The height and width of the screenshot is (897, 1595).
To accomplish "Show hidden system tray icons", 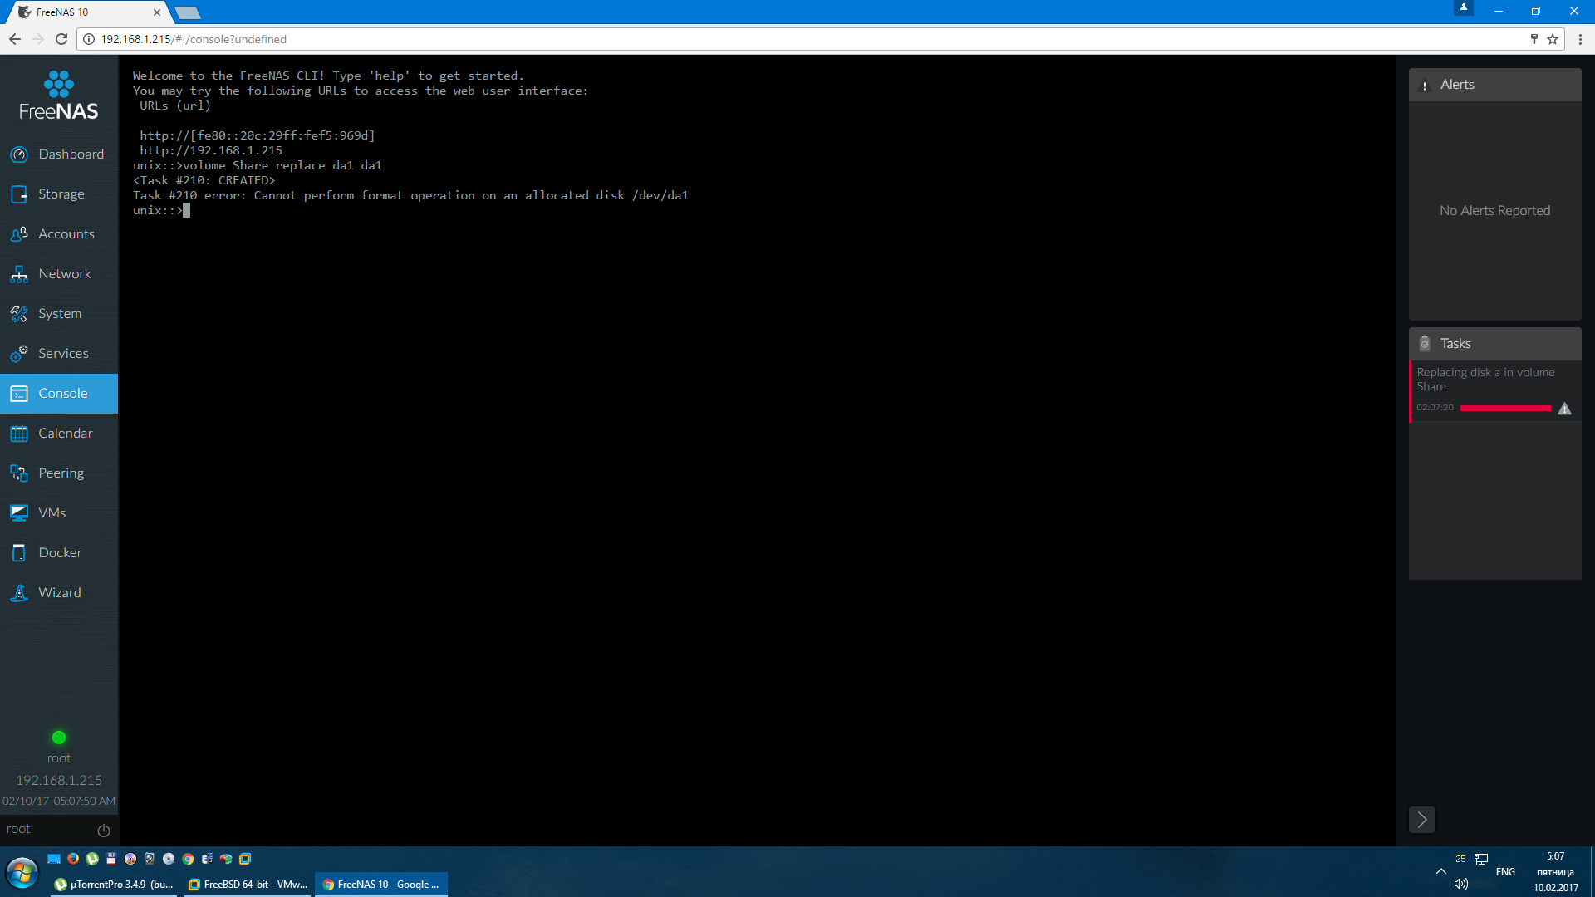I will 1440,871.
